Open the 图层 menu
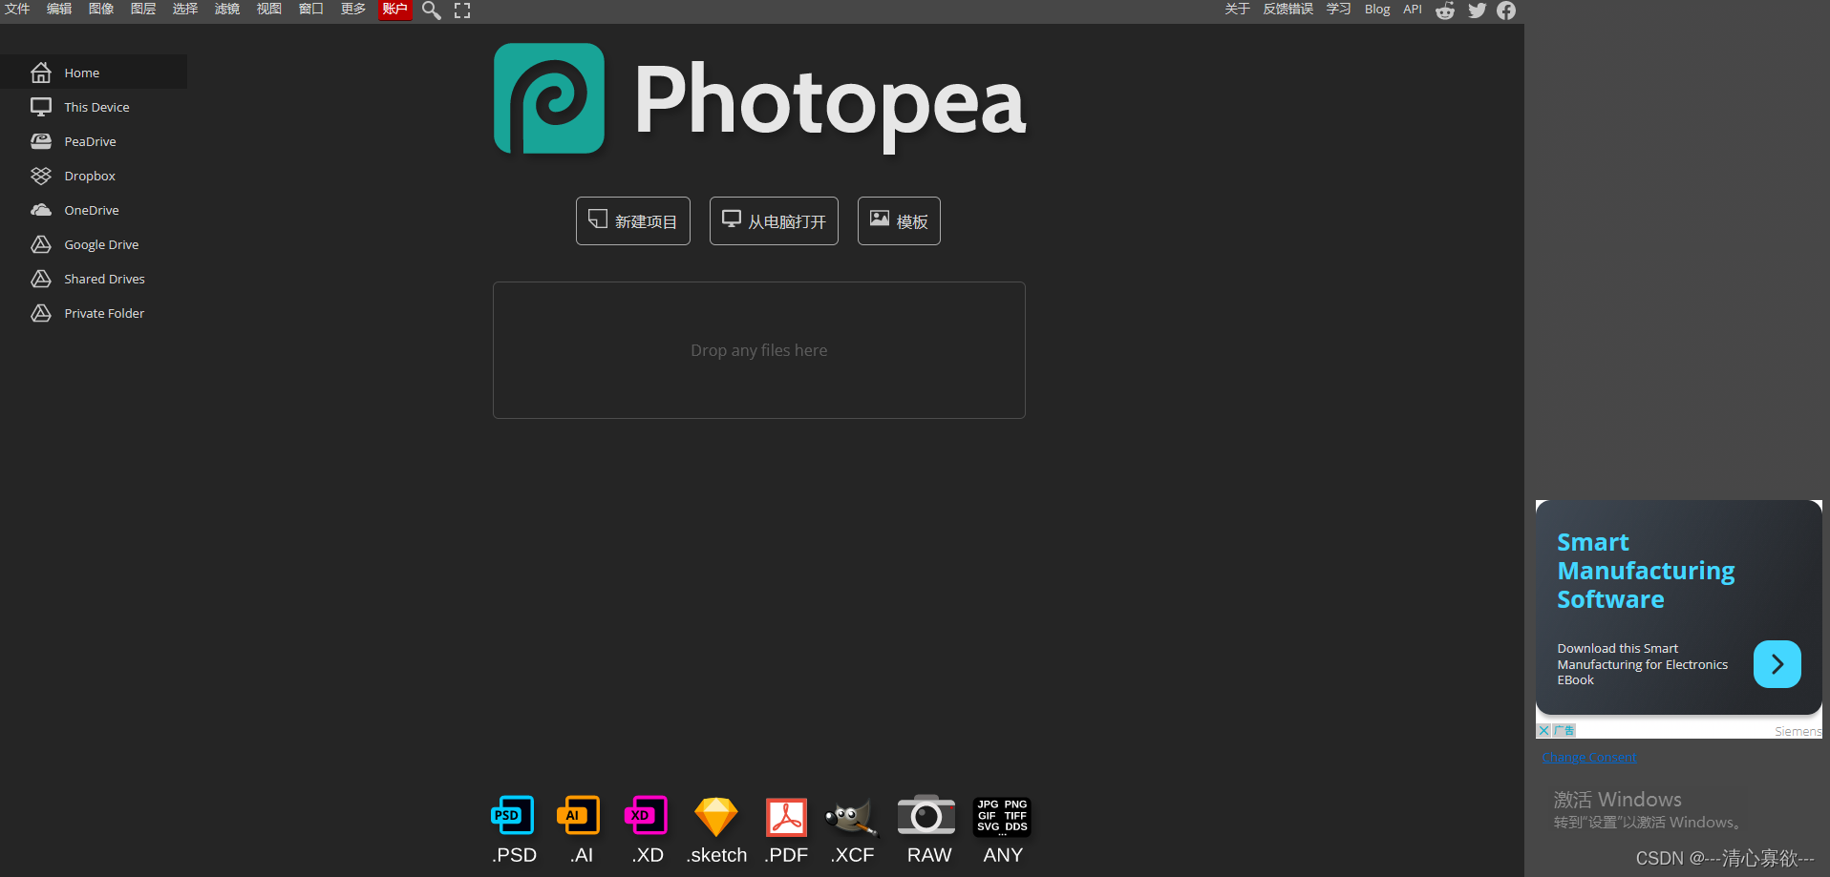1830x877 pixels. (143, 10)
